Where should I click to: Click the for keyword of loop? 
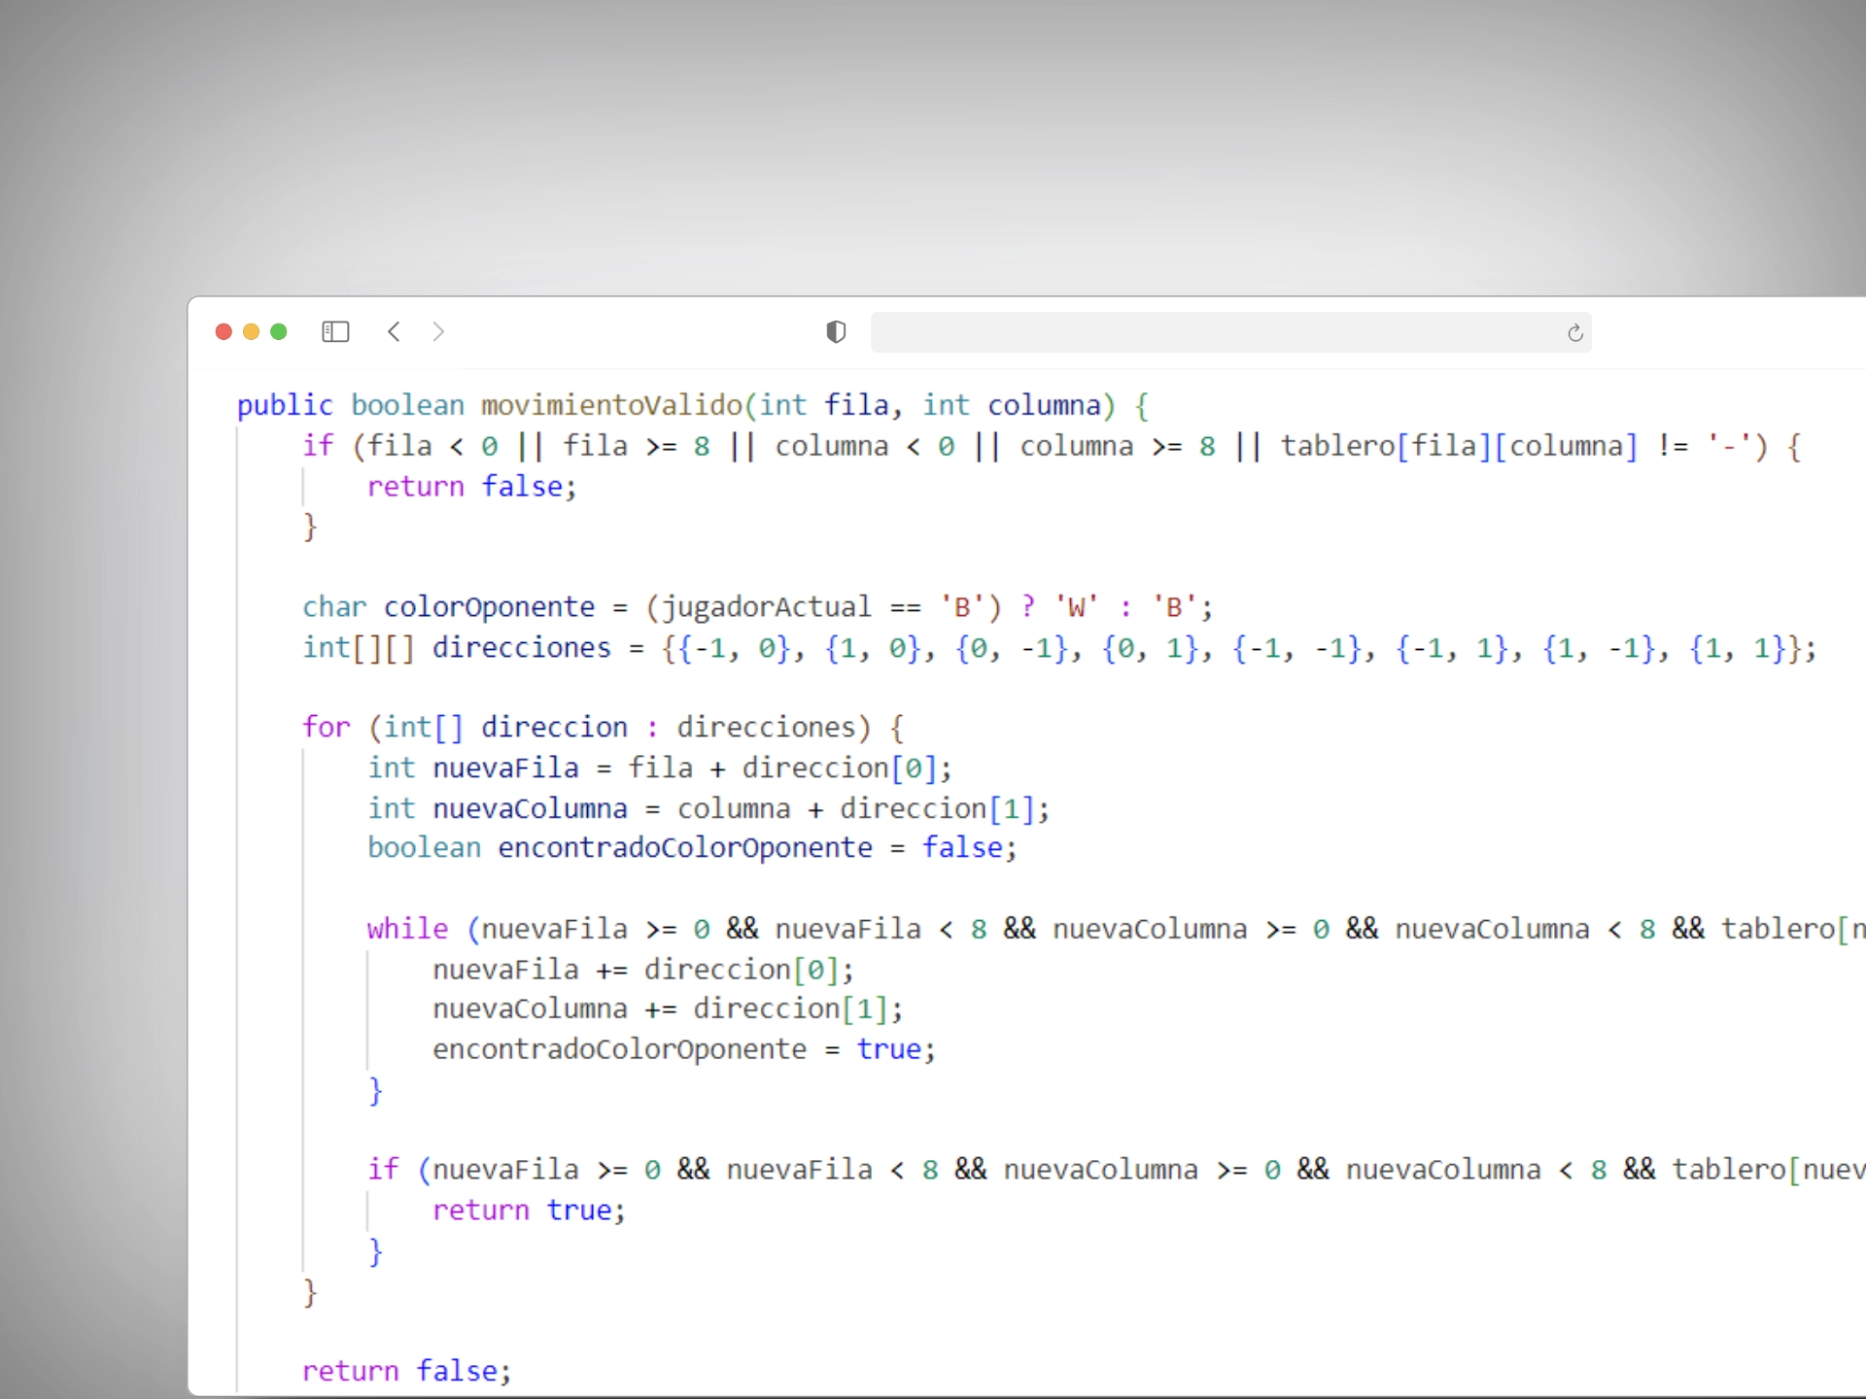click(x=326, y=727)
